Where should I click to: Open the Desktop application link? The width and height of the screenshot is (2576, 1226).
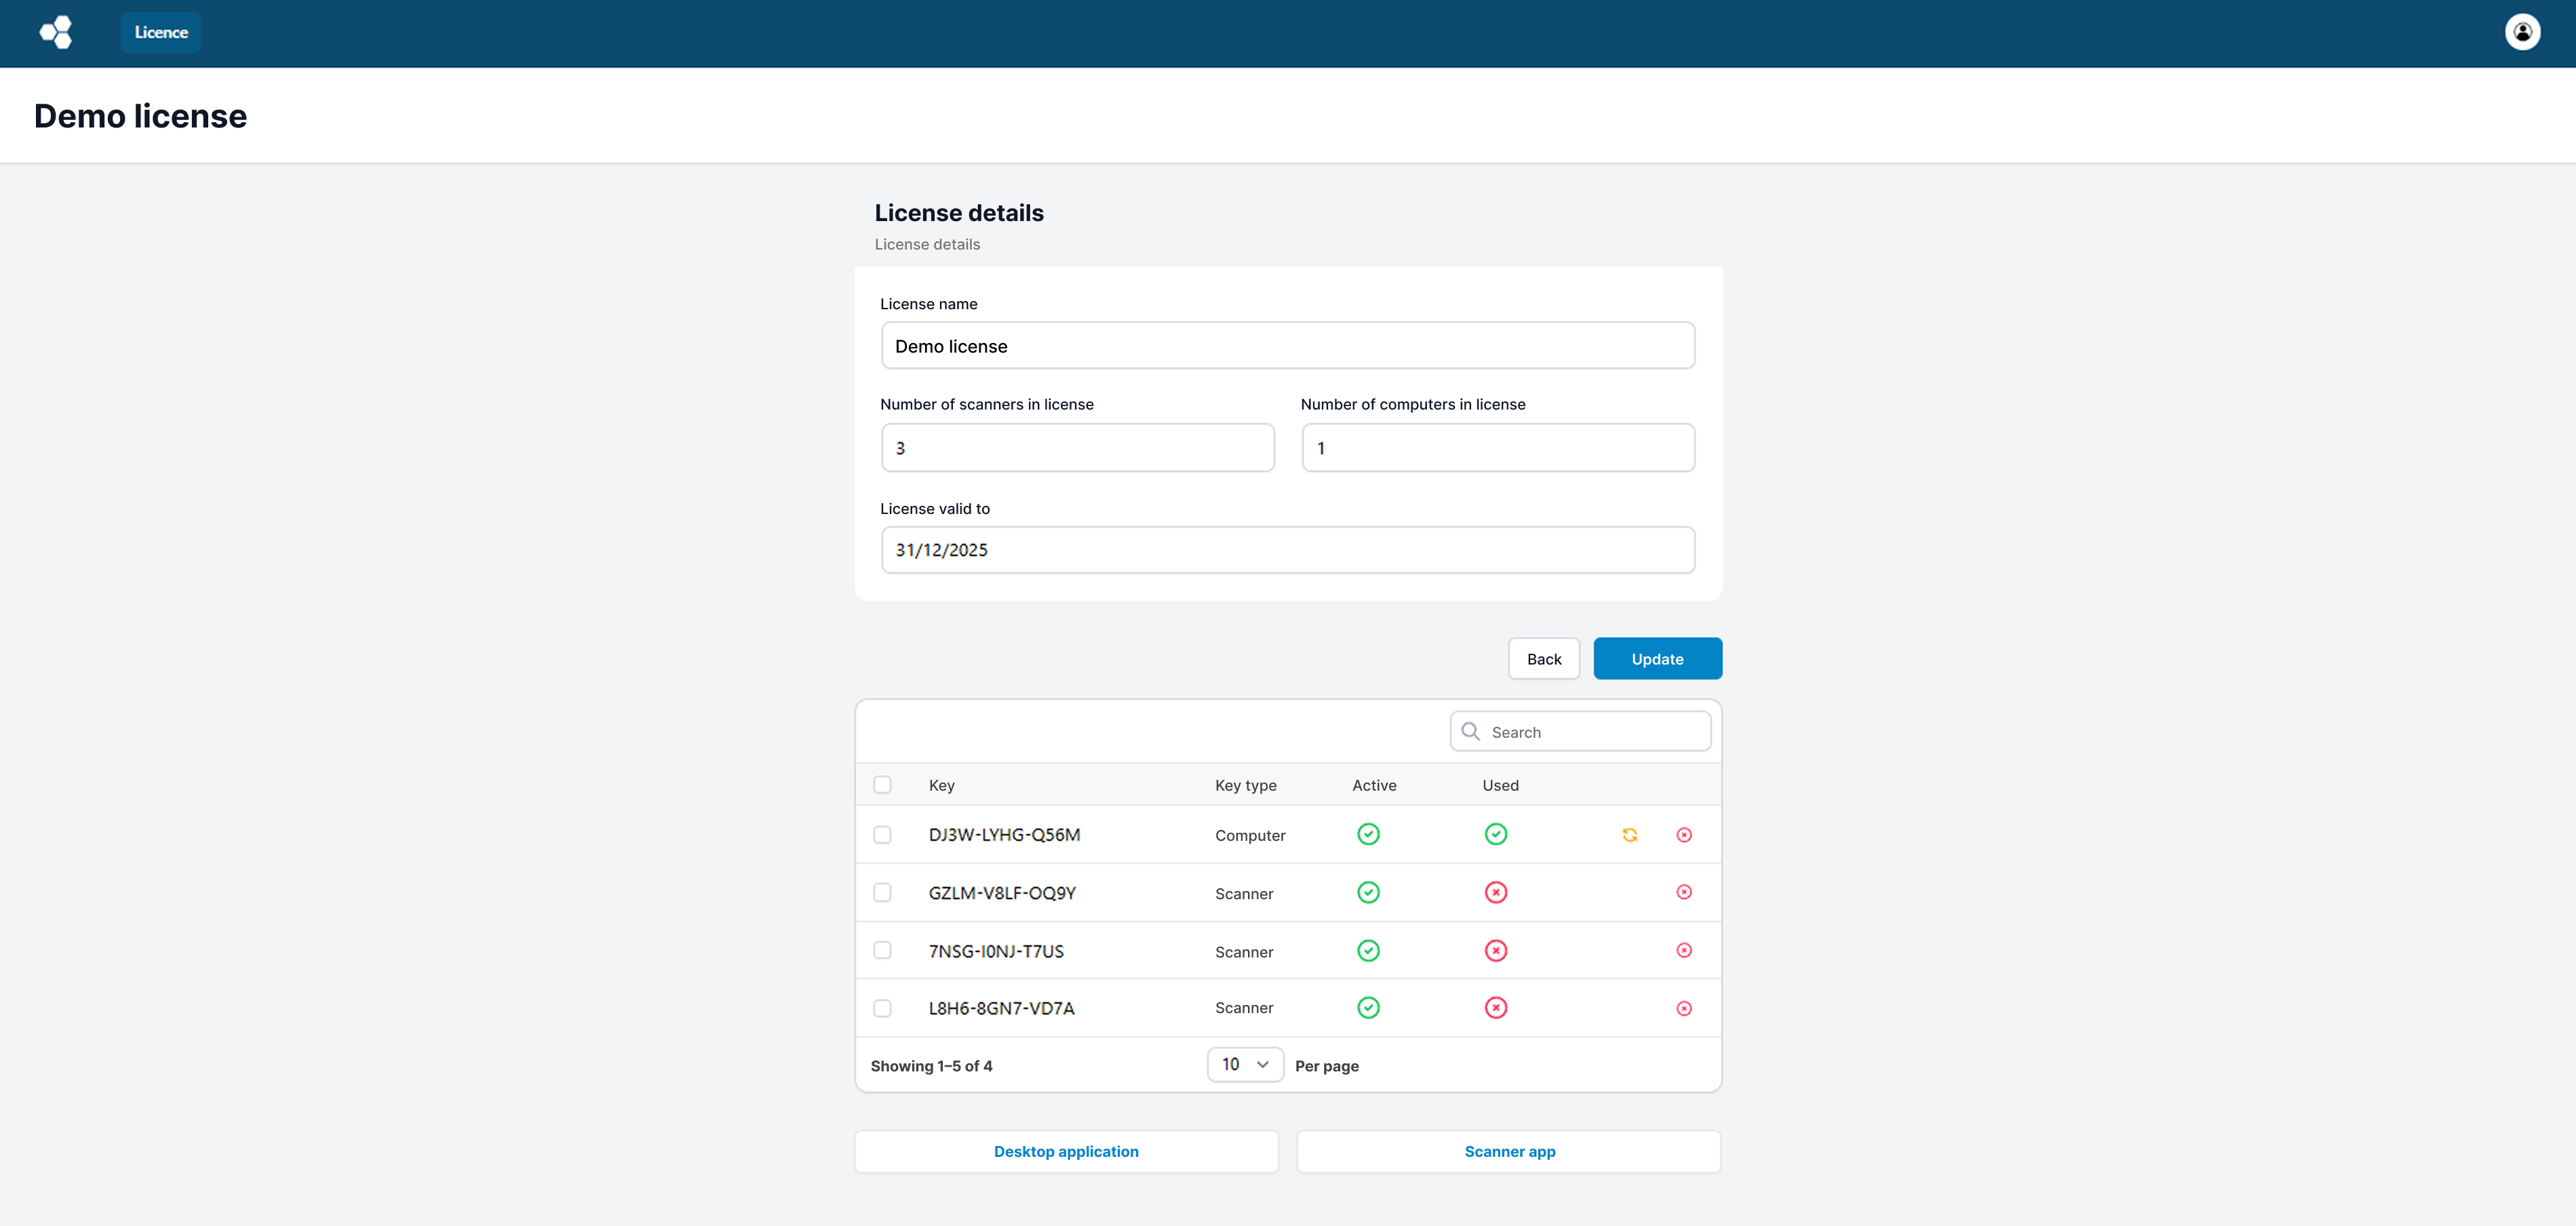tap(1066, 1151)
